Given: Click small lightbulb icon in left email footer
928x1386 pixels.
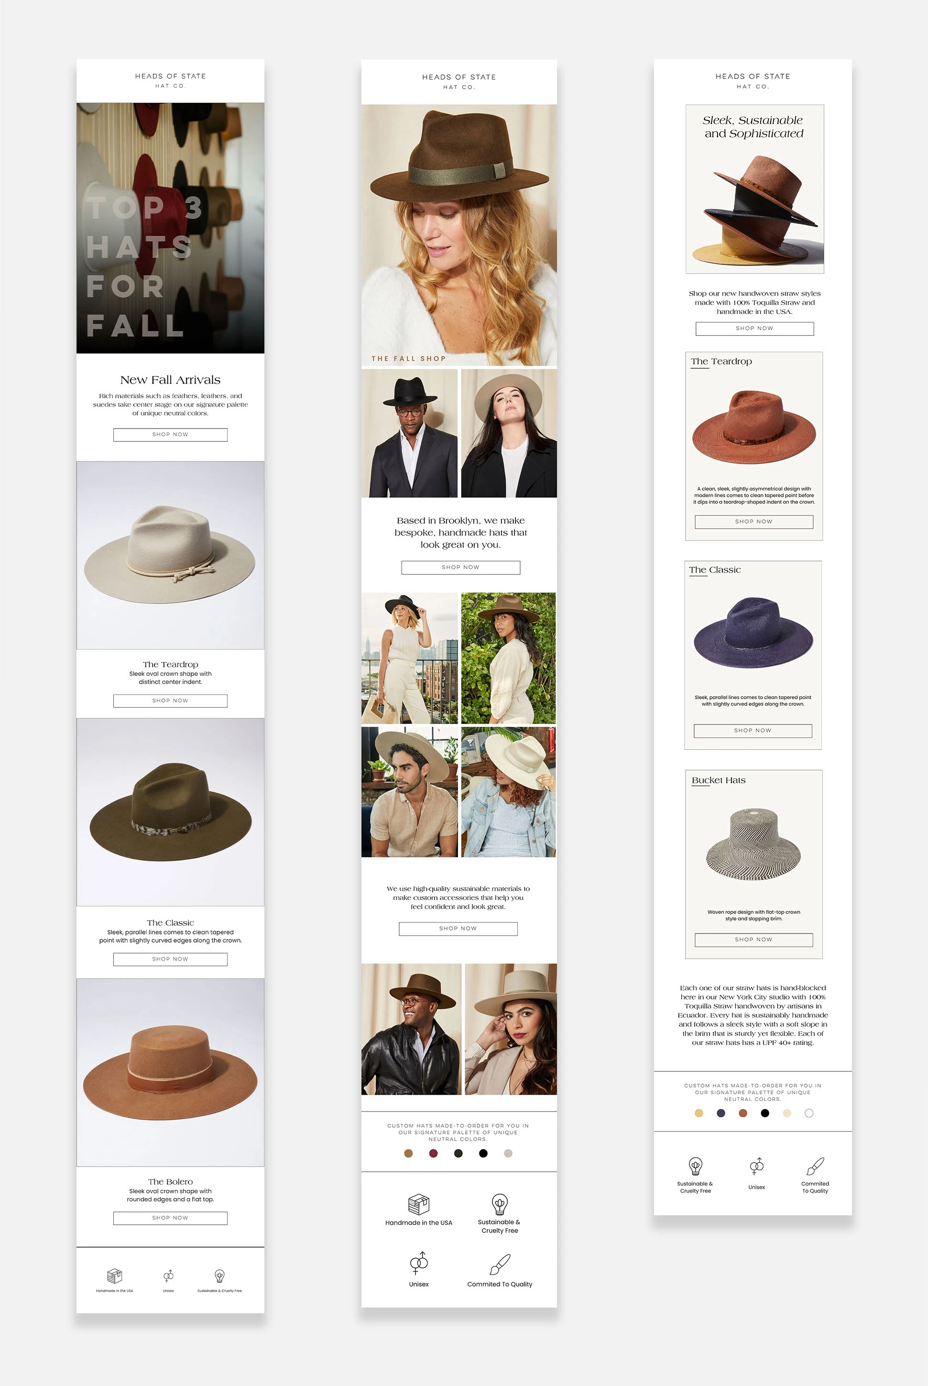Looking at the screenshot, I should [x=219, y=1276].
